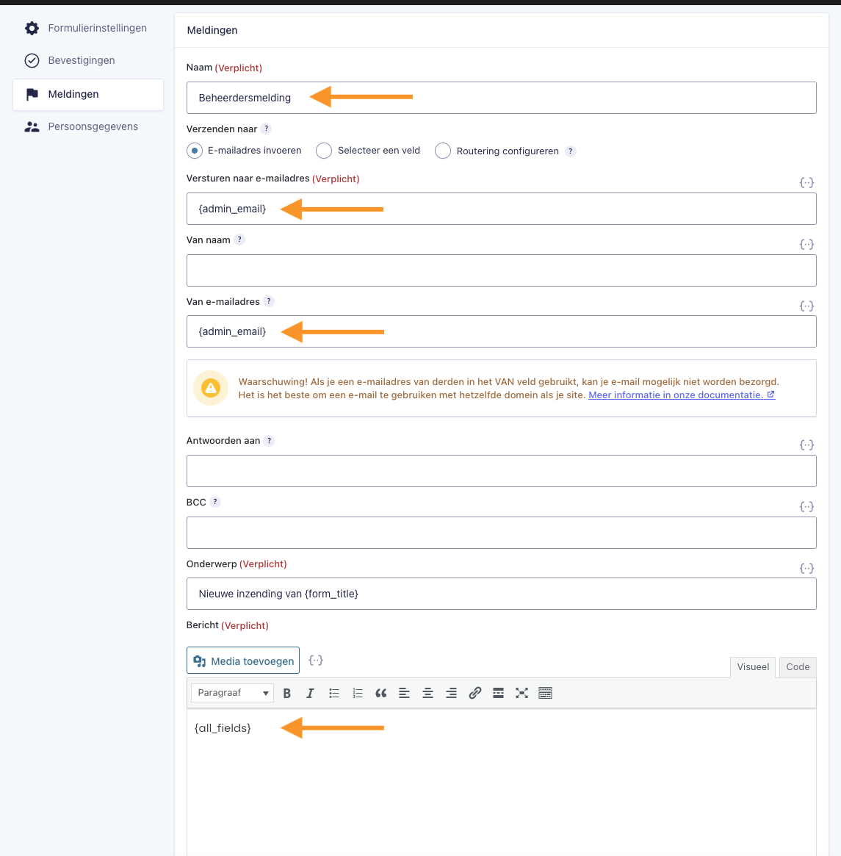Insert a bulleted list
Viewport: 841px width, 856px height.
pyautogui.click(x=334, y=693)
